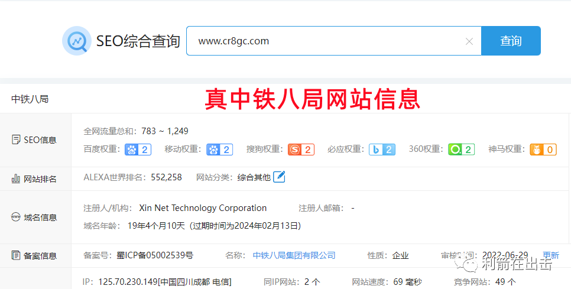
Task: Click the 移动权重 badge showing 2
Action: 219,150
